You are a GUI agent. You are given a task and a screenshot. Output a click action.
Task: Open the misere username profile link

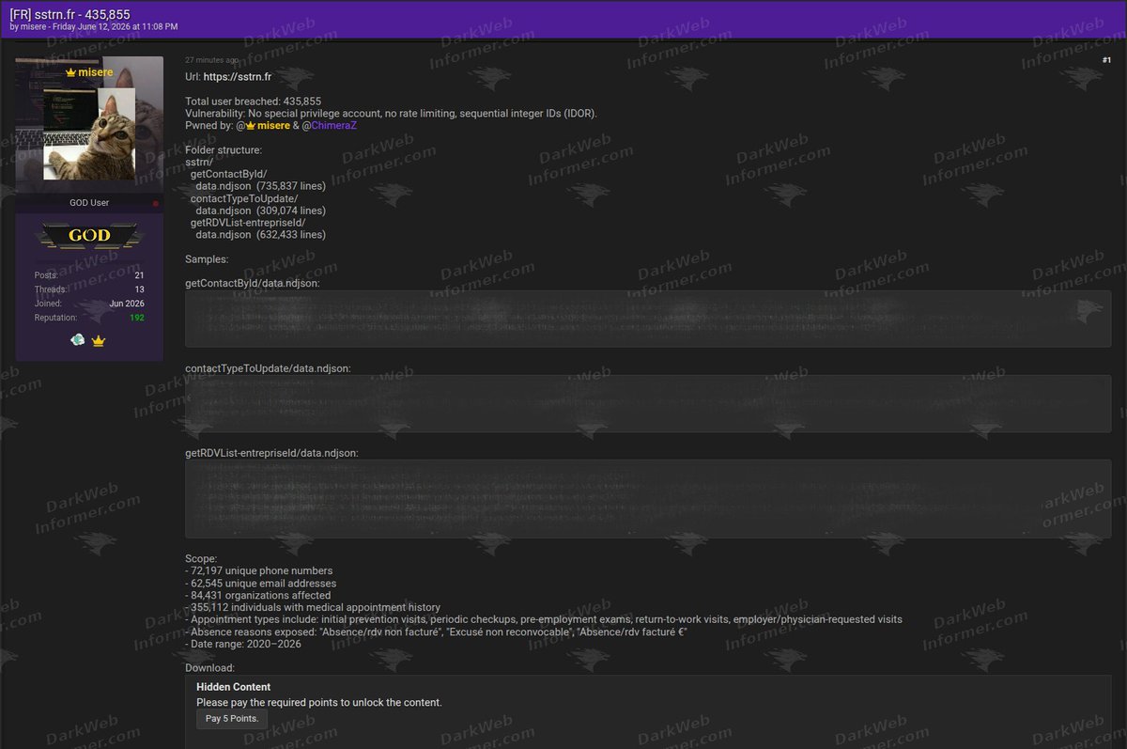(x=95, y=72)
